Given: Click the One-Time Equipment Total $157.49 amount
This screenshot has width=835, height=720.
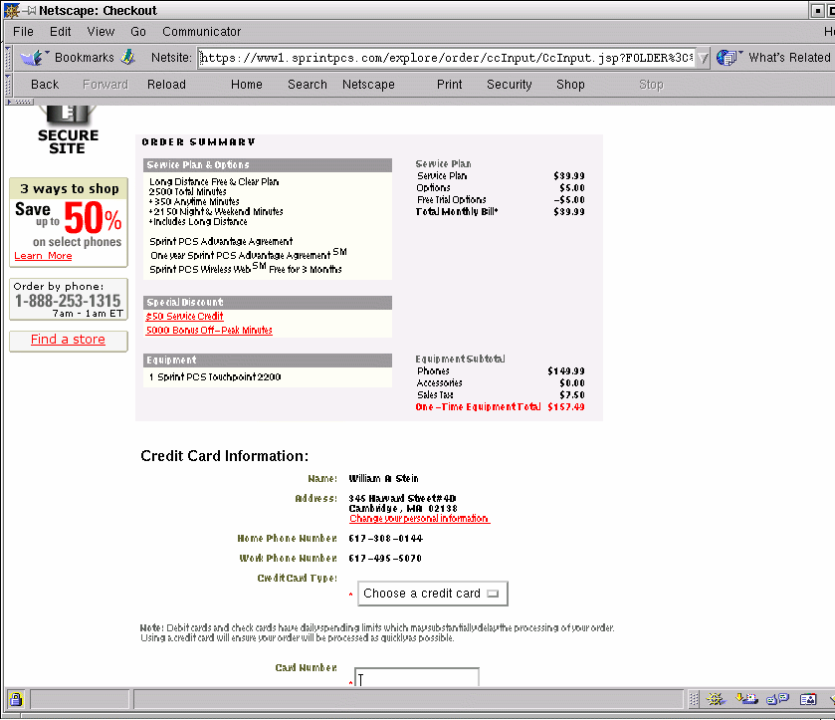Looking at the screenshot, I should point(566,407).
